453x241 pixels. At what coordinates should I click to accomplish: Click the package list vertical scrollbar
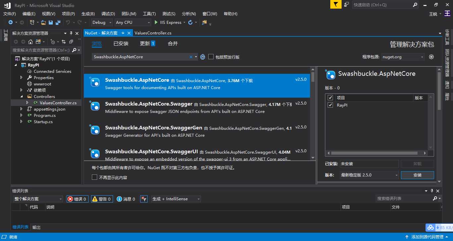[x=313, y=113]
